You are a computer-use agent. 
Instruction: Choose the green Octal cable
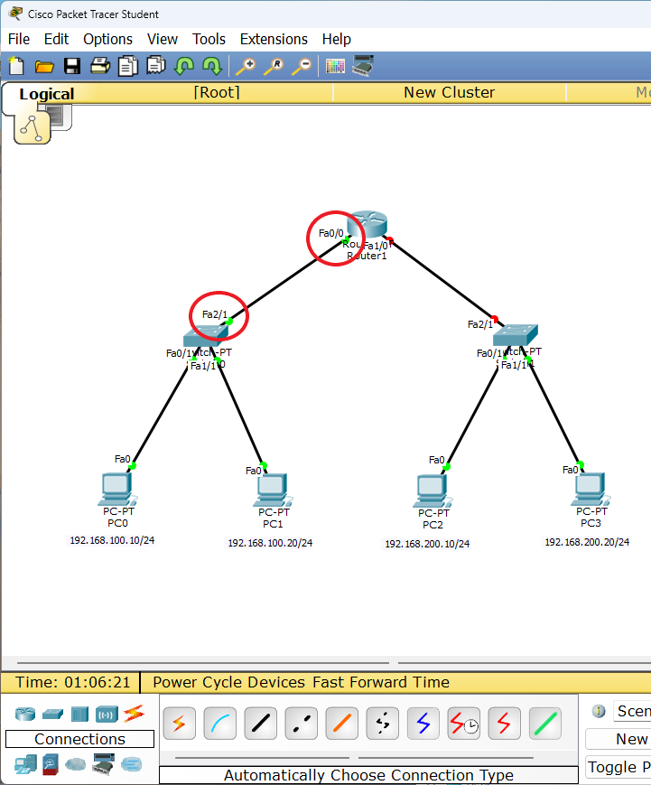click(545, 724)
